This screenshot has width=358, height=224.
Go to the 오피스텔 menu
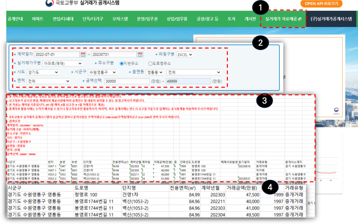pos(120,19)
